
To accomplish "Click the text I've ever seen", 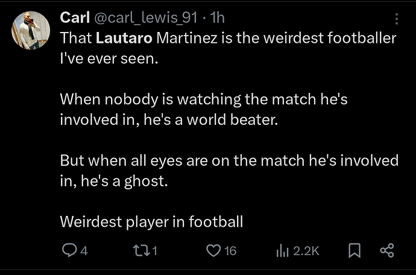I will [109, 58].
